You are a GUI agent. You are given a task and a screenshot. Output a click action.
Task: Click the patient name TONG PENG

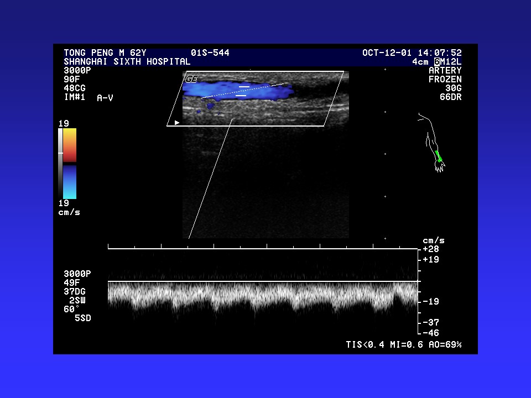point(87,53)
